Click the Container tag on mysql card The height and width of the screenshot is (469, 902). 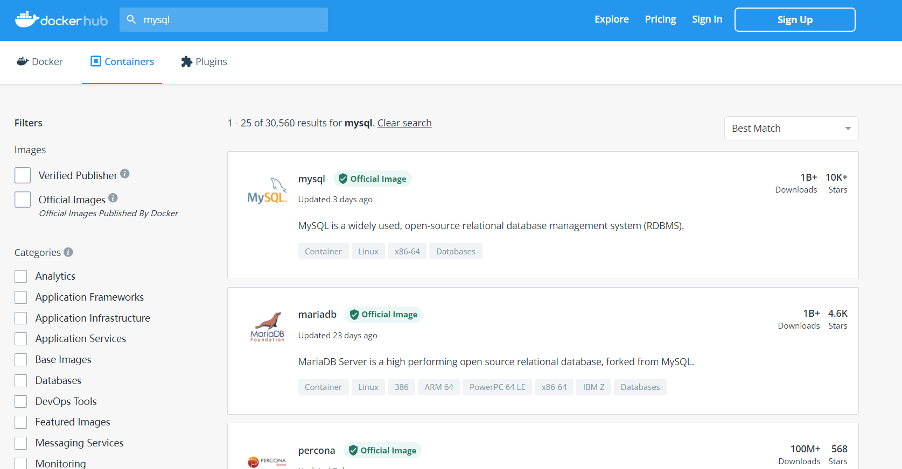coord(323,251)
